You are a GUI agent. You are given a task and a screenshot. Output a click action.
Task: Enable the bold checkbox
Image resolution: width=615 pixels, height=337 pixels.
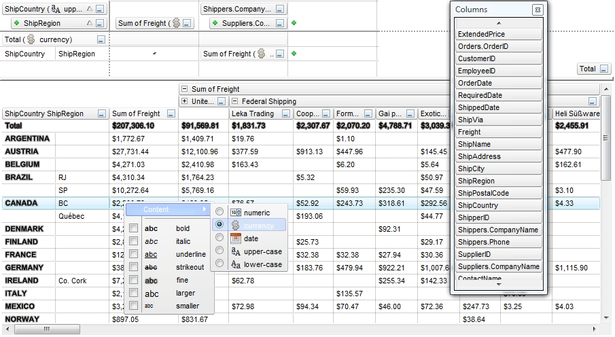[x=134, y=228]
